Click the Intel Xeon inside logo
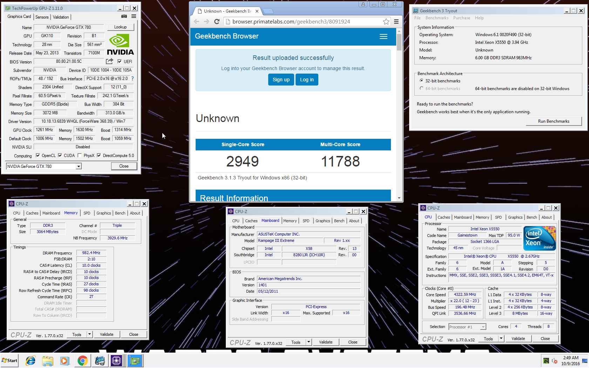Image resolution: width=589 pixels, height=368 pixels. (540, 238)
